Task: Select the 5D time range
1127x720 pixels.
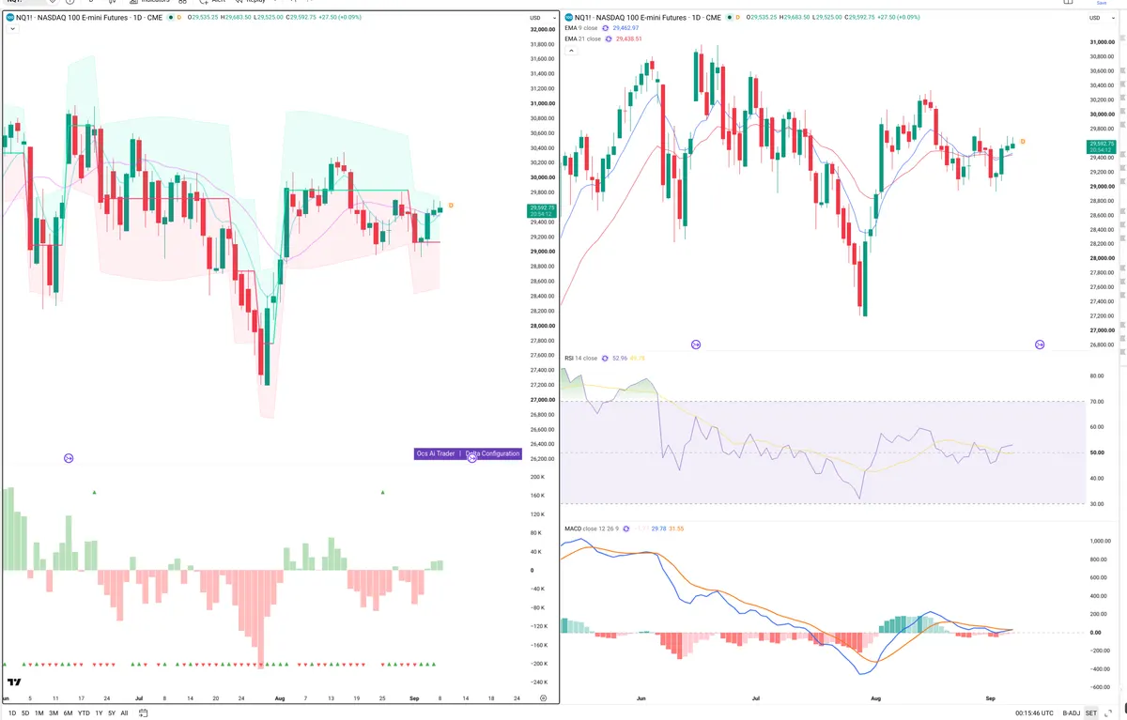Action: click(x=25, y=712)
